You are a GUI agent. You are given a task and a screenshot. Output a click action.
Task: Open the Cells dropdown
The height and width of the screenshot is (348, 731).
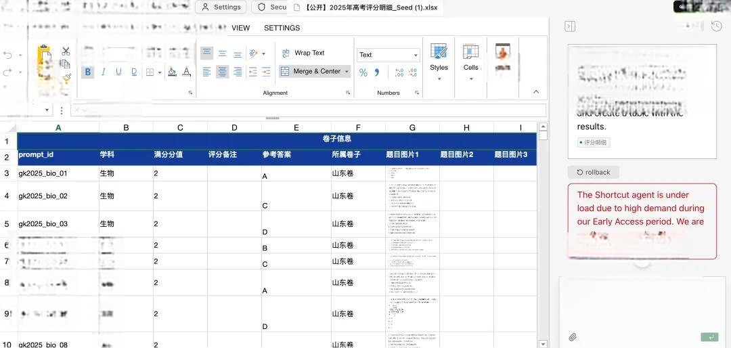point(471,62)
